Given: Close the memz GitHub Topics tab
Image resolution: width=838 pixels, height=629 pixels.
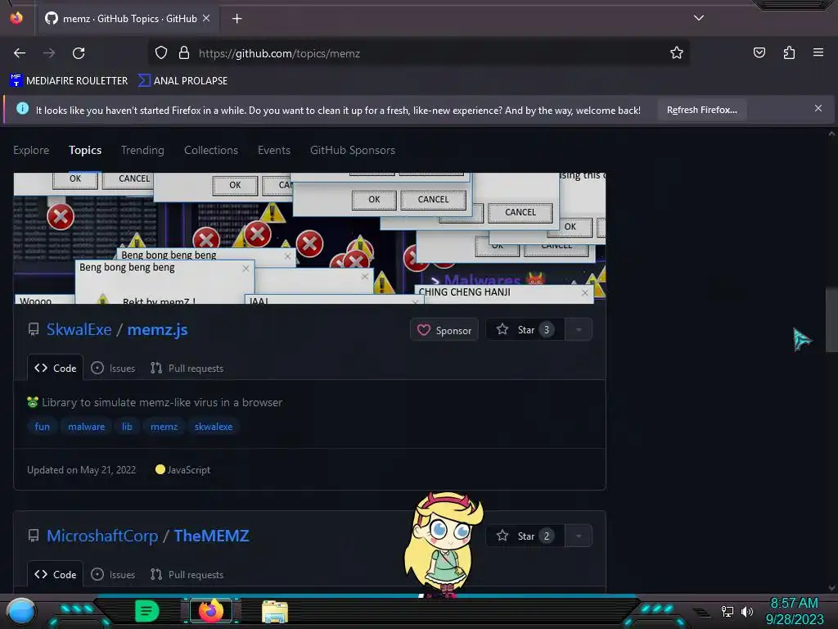Looking at the screenshot, I should click(206, 18).
